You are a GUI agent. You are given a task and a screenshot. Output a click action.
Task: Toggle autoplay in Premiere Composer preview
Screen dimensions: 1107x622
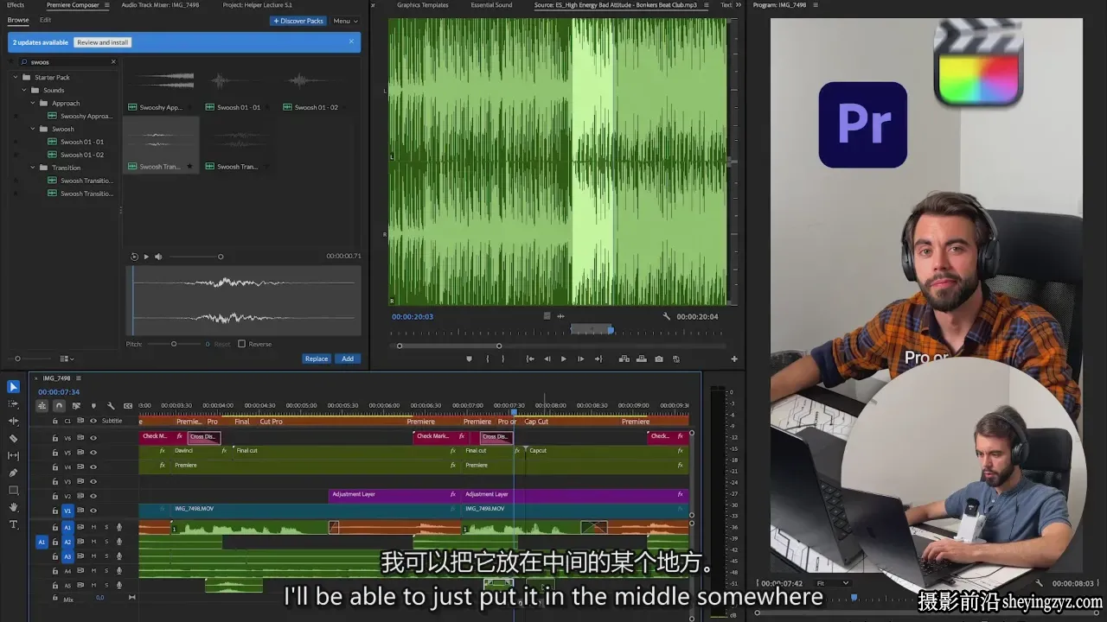(x=134, y=257)
